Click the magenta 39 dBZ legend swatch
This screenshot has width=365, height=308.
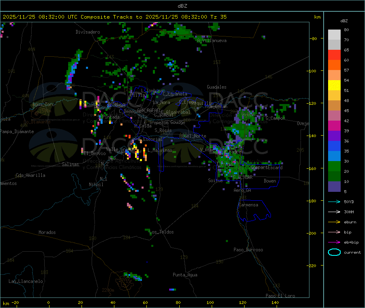334,125
